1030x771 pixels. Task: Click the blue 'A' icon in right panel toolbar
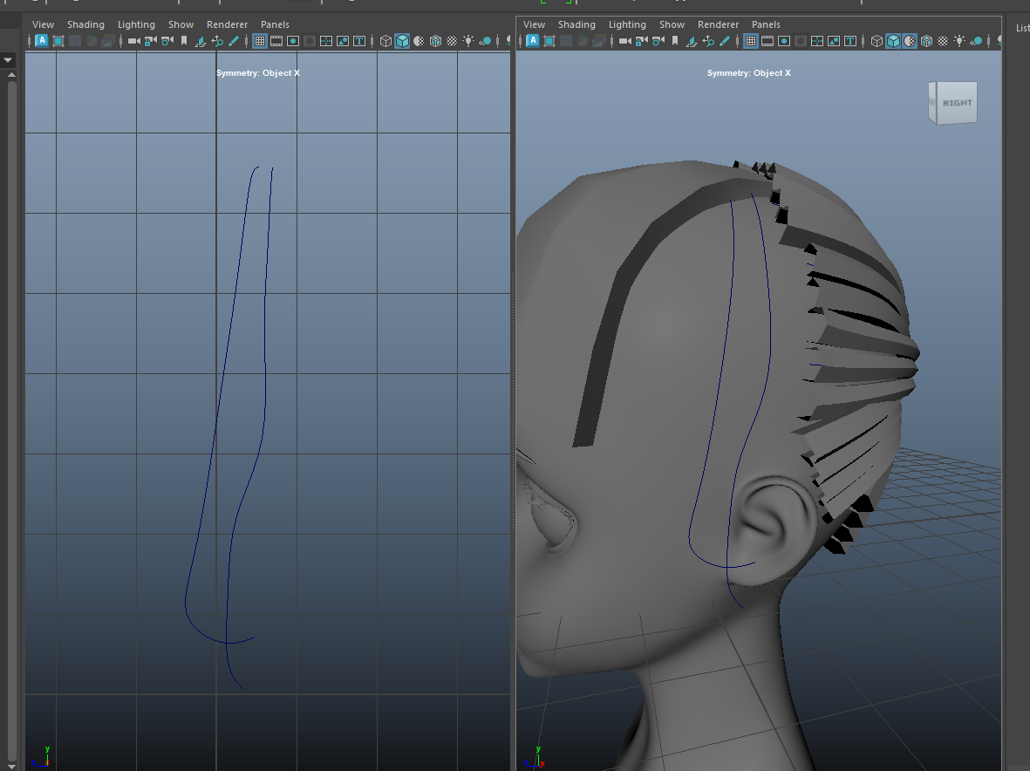coord(533,41)
